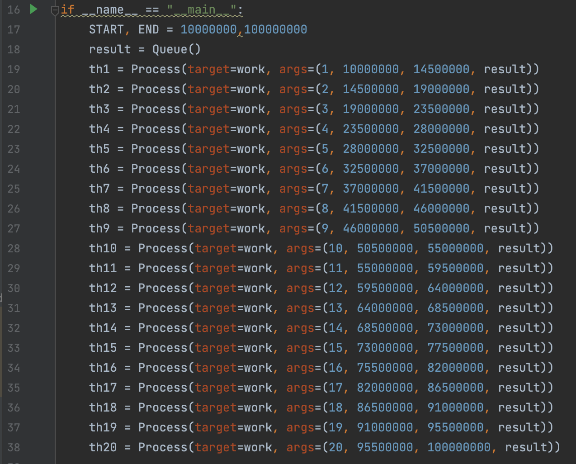Click 19000000 on the th3 line

(371, 109)
